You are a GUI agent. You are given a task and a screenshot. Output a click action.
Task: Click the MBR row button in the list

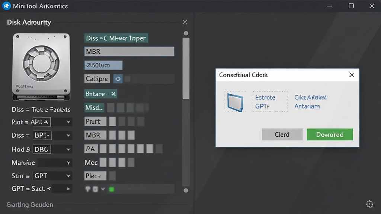(x=95, y=135)
